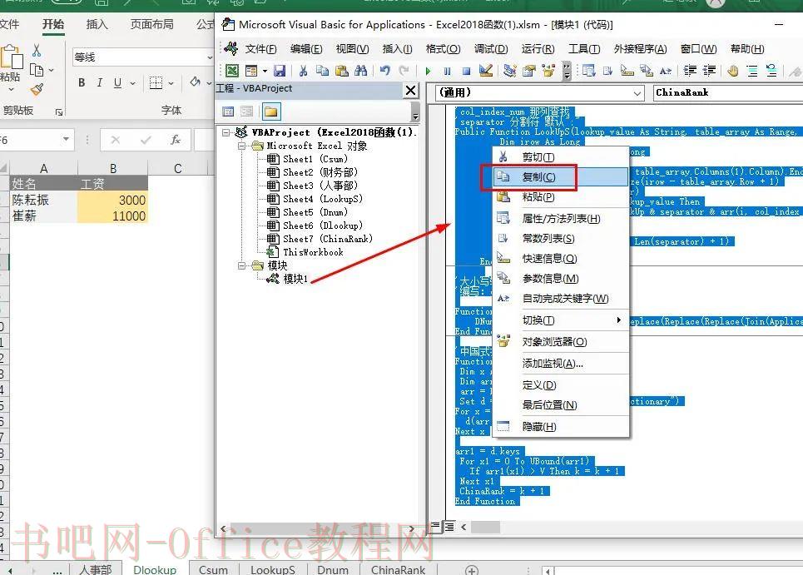The width and height of the screenshot is (803, 575).
Task: Open the Project Explorer icon in toolbar
Action: coord(509,70)
